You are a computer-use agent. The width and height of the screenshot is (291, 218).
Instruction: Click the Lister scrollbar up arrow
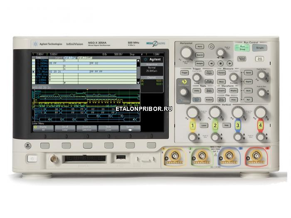tap(138, 60)
